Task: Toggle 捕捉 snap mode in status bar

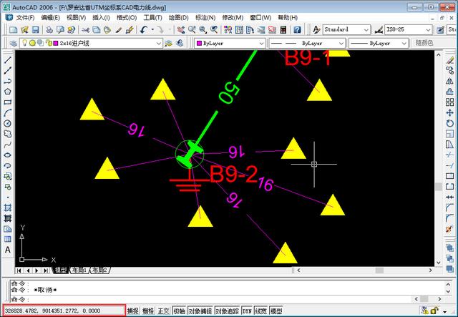Action: click(x=133, y=311)
